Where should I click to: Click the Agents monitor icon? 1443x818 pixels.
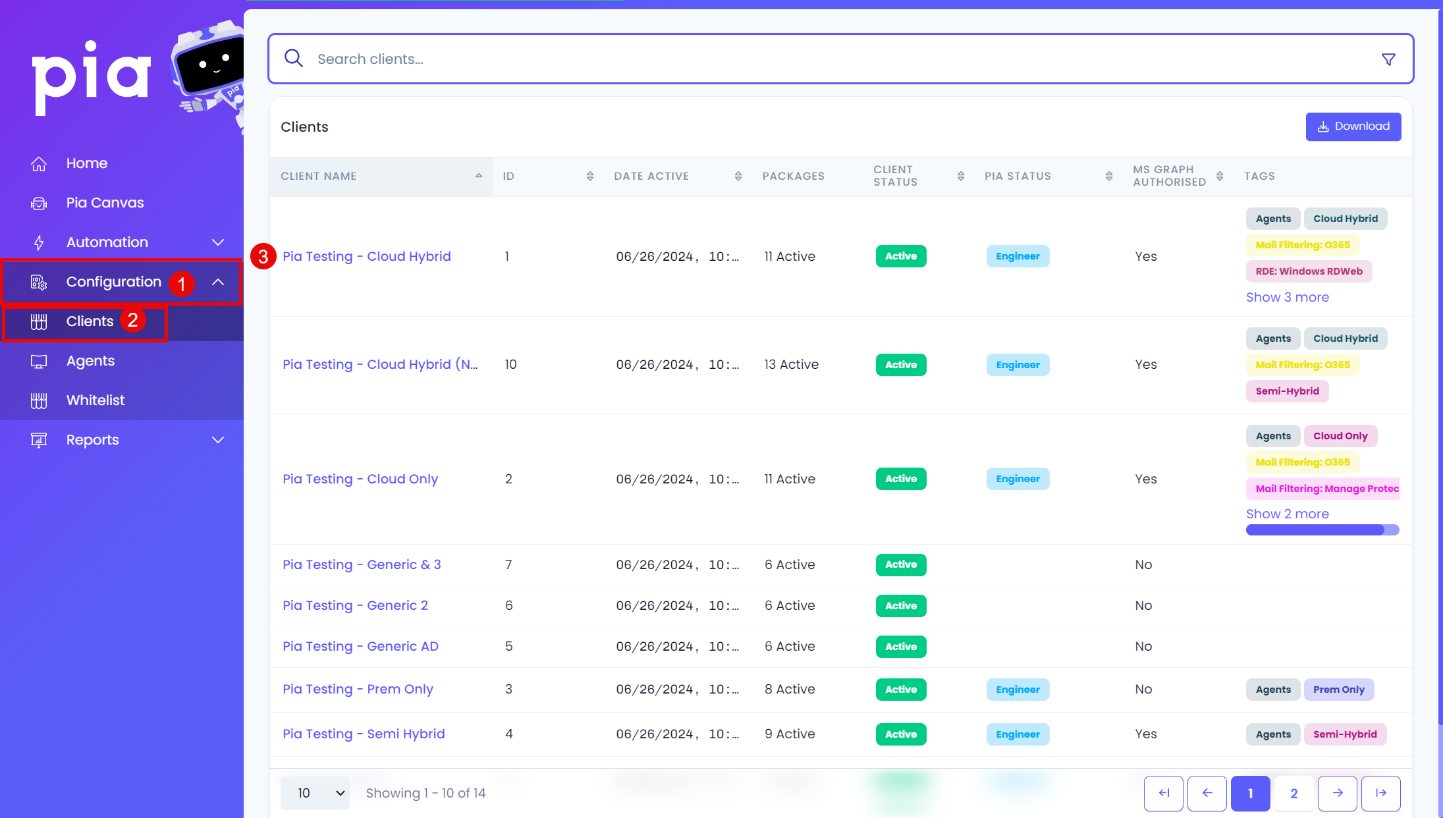pyautogui.click(x=39, y=361)
